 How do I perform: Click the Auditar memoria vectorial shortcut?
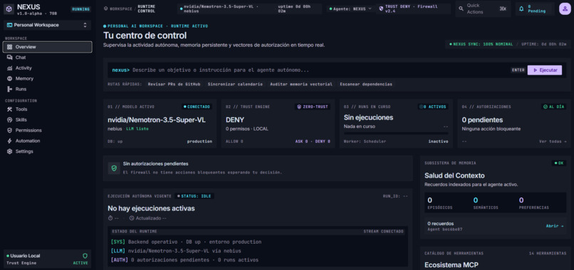(301, 84)
